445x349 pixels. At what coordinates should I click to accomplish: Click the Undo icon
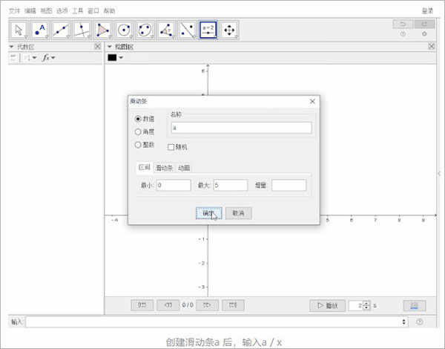tap(403, 25)
